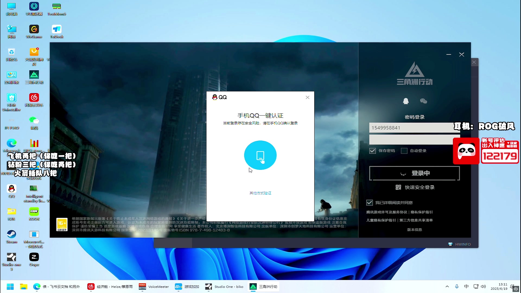Open 网络 desktop icon

11,32
